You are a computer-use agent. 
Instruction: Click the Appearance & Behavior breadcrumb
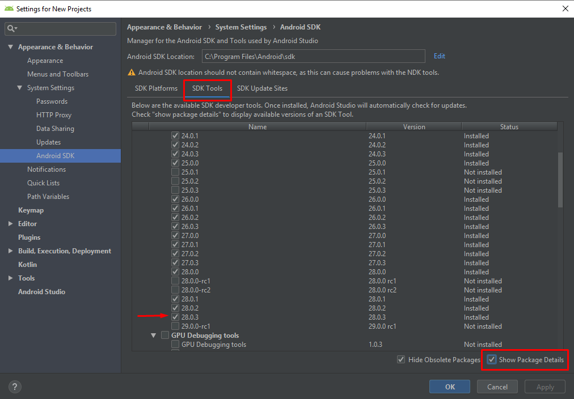(x=164, y=27)
